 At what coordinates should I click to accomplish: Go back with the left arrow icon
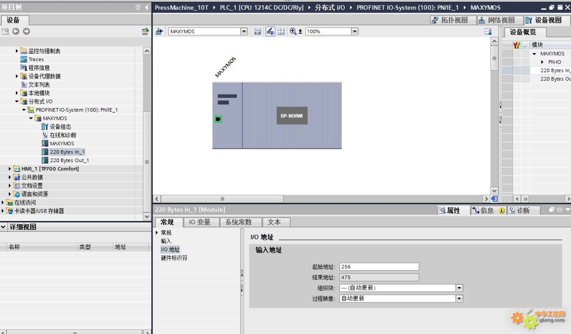(x=16, y=31)
